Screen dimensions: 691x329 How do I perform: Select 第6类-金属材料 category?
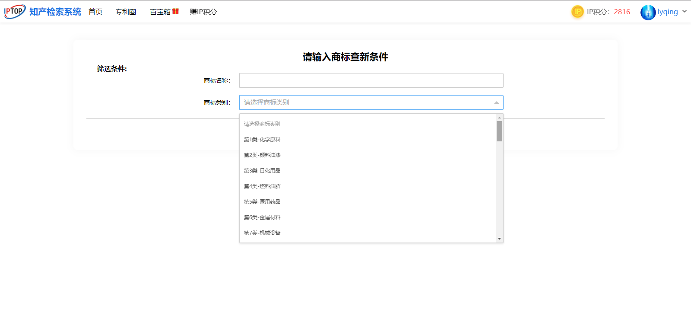262,217
